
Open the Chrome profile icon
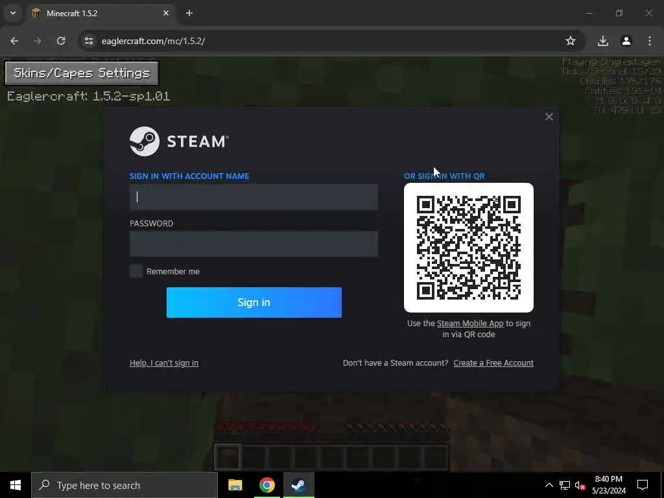(x=626, y=41)
